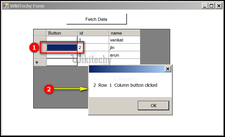
Task: Maximize the WikiTechy Form window
Action: pyautogui.click(x=212, y=6)
